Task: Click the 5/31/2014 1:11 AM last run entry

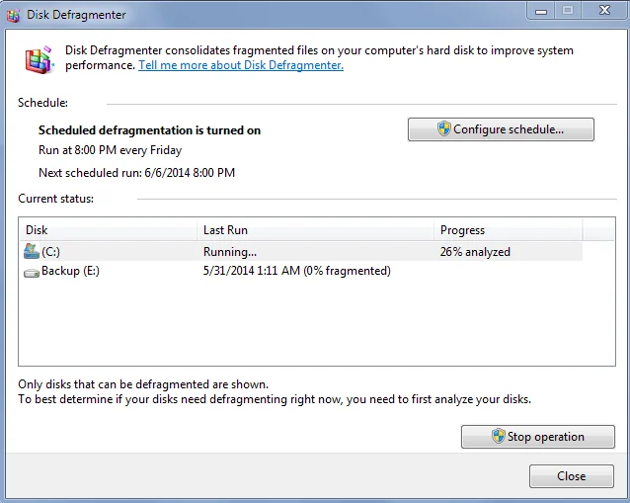Action: click(296, 271)
